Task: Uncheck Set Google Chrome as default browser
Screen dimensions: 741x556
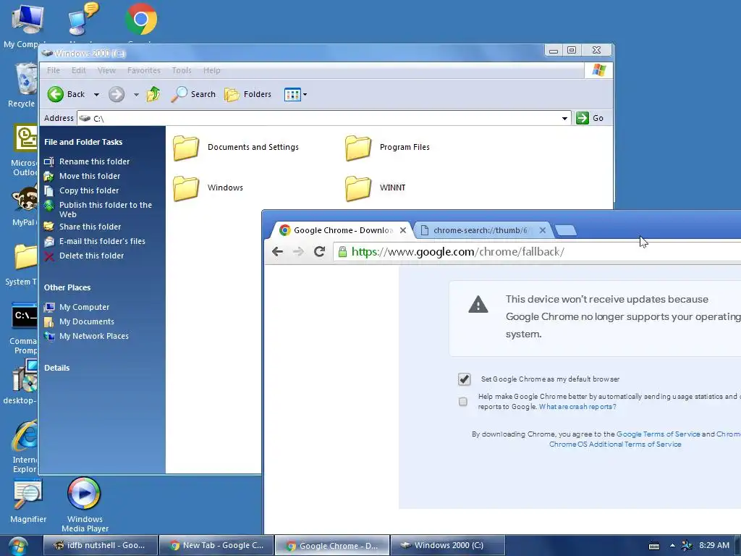Action: 464,379
